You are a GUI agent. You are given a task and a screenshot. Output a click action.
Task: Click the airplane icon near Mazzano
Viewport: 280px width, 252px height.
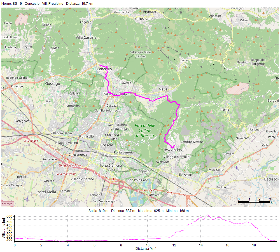tap(237, 168)
